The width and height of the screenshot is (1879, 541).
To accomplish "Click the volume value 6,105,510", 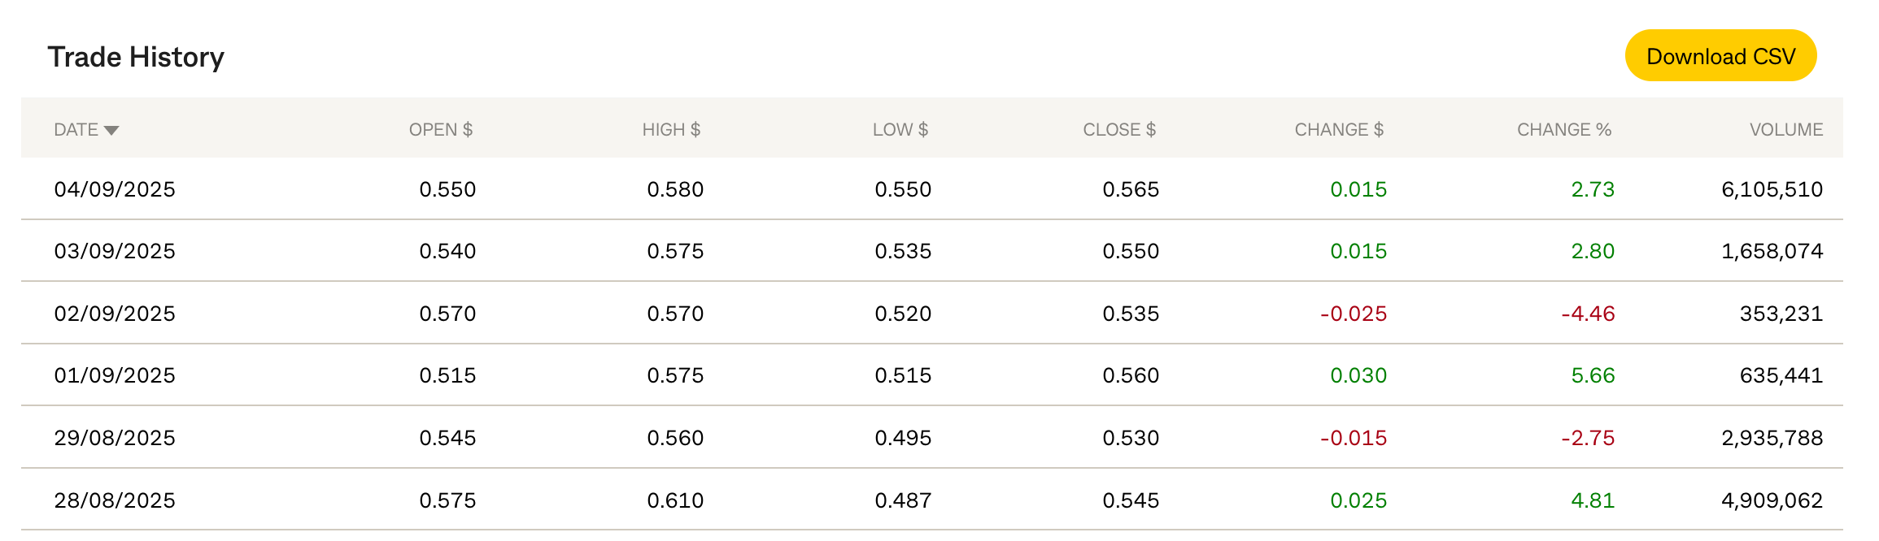I will click(x=1772, y=189).
